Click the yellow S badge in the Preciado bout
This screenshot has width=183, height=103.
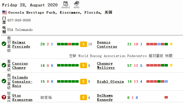[83, 44]
